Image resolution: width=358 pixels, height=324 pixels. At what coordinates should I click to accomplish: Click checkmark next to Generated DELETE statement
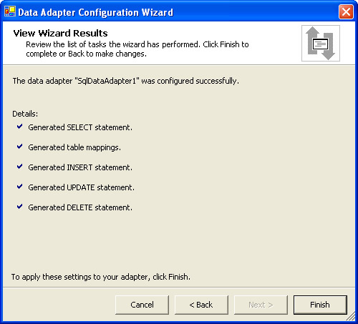[x=19, y=207]
